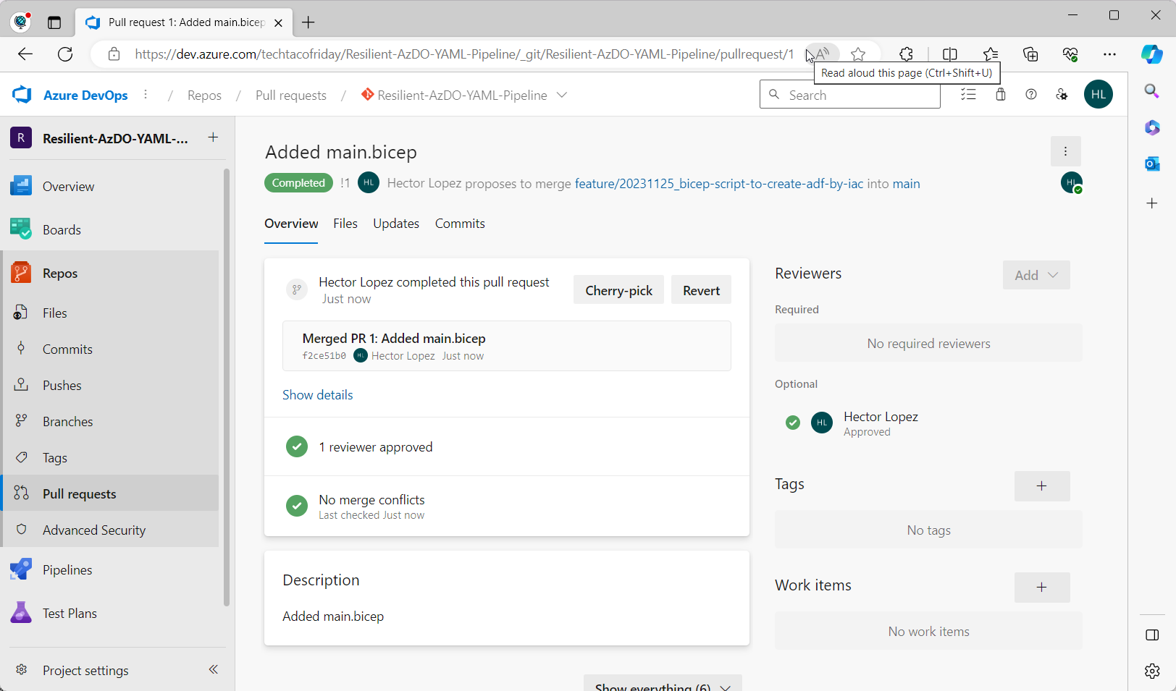Refresh the browser page
The image size is (1176, 691).
65,54
